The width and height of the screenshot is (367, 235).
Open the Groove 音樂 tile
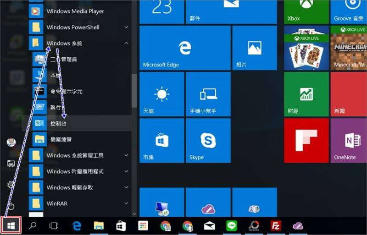349,12
